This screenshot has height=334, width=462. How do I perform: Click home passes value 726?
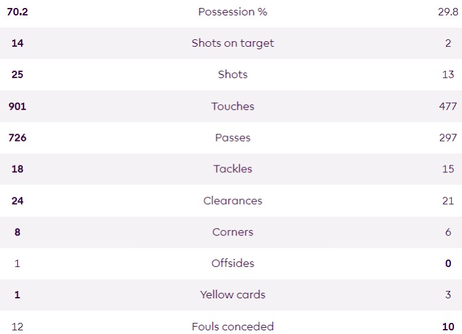[x=17, y=138]
